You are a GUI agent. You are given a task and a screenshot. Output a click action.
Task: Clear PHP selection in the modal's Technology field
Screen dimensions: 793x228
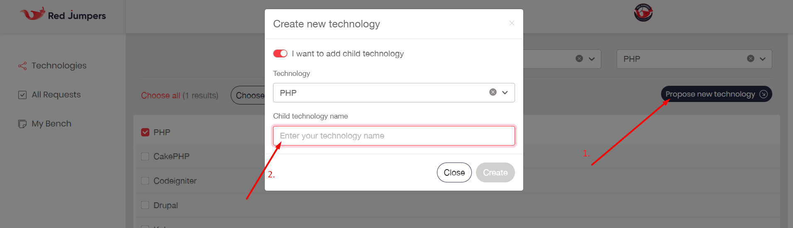(493, 92)
